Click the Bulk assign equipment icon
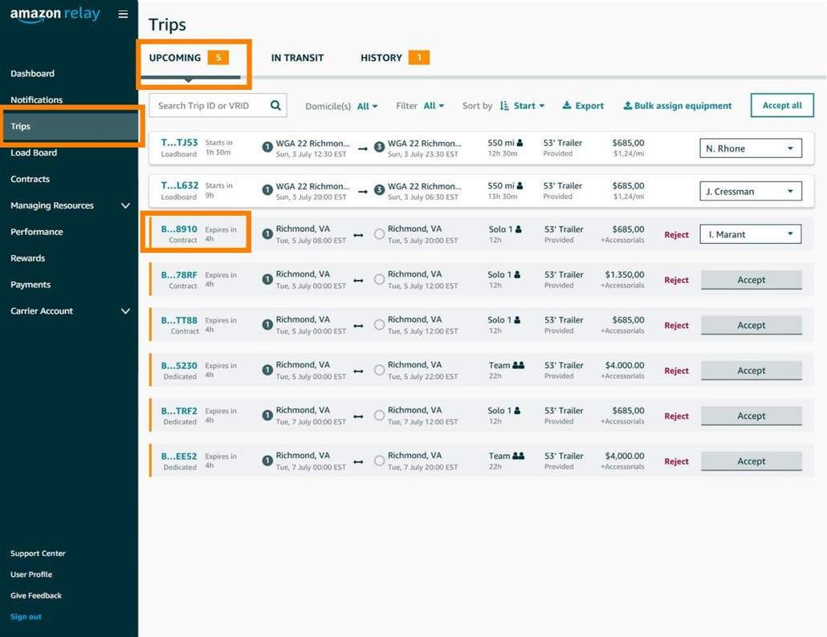Screen dimensions: 827x637 [628, 106]
